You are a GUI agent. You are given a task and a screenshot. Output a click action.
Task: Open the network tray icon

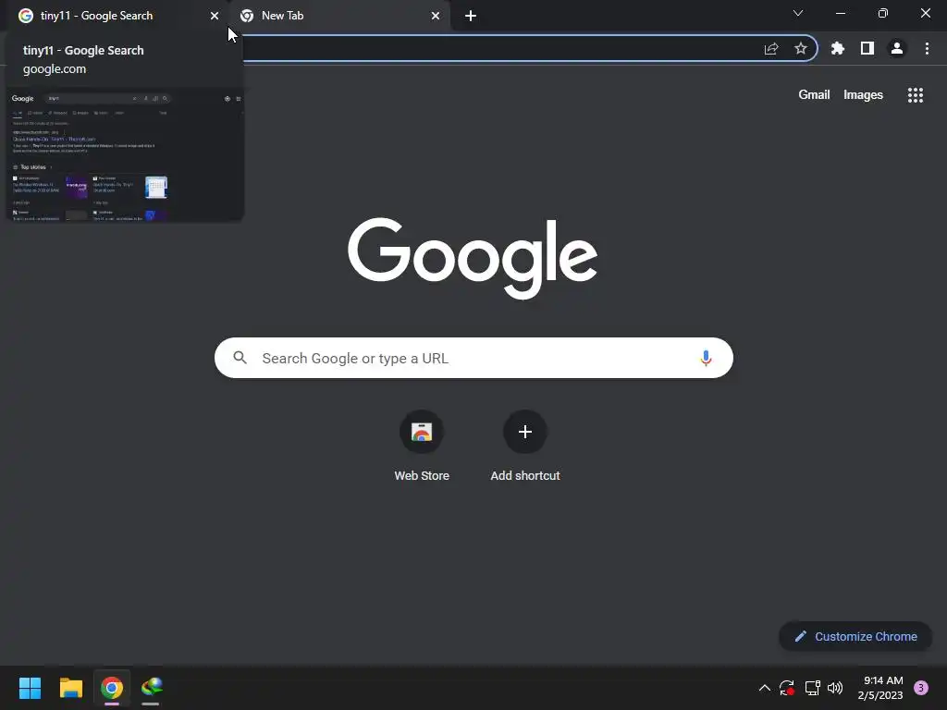tap(812, 688)
